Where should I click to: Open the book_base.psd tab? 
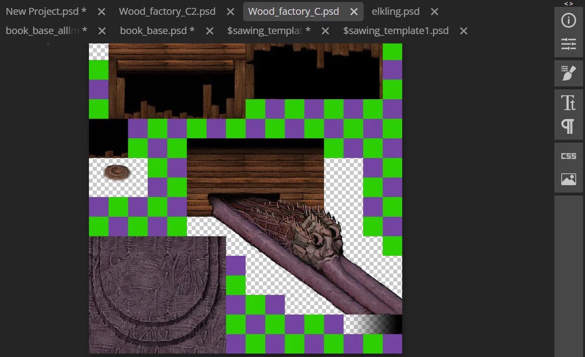tap(157, 31)
